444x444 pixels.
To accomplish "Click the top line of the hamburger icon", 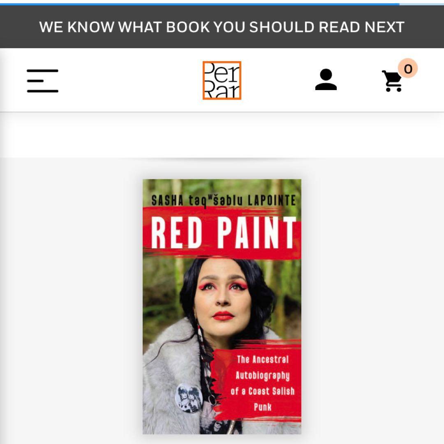I will (x=42, y=71).
